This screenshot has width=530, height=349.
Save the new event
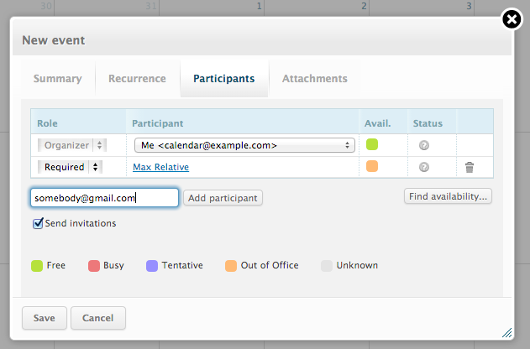tap(44, 318)
